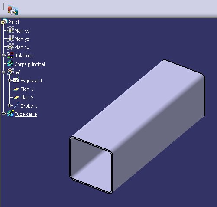Expand the Esquisse.1 node
Image resolution: width=217 pixels, height=207 pixels.
[10, 80]
